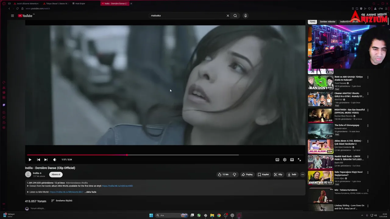Clear the search box with the X
The width and height of the screenshot is (390, 219).
(228, 16)
